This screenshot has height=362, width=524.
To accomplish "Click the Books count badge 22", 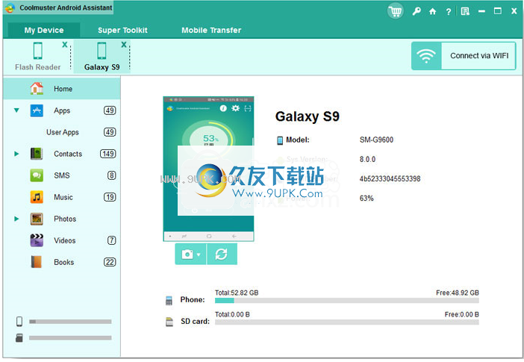I will (110, 262).
